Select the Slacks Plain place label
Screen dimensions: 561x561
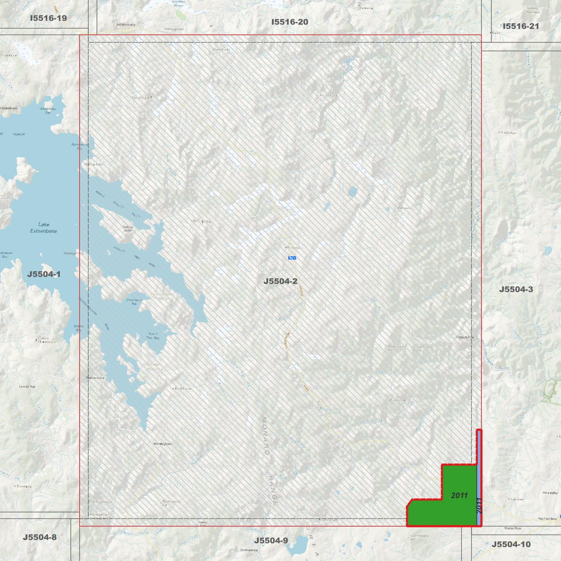[512, 528]
